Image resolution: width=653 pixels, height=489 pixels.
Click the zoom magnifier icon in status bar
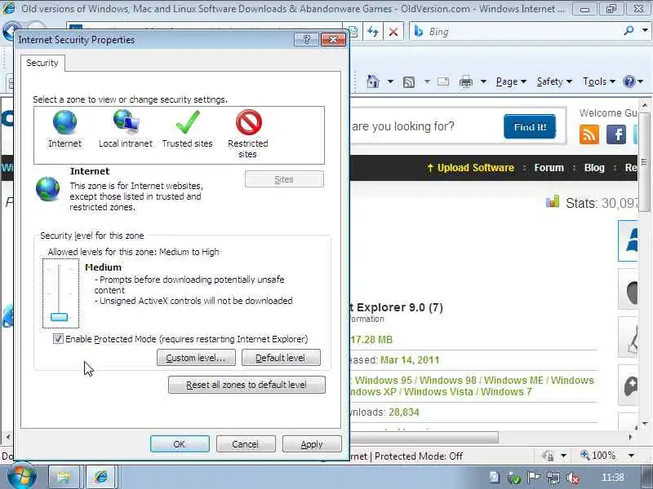585,455
